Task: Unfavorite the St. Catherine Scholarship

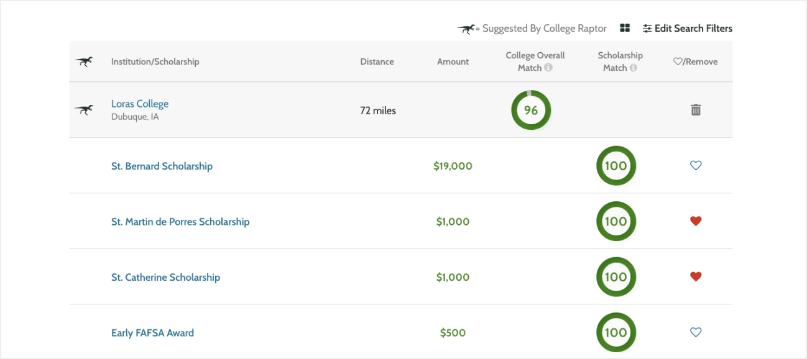Action: 696,276
